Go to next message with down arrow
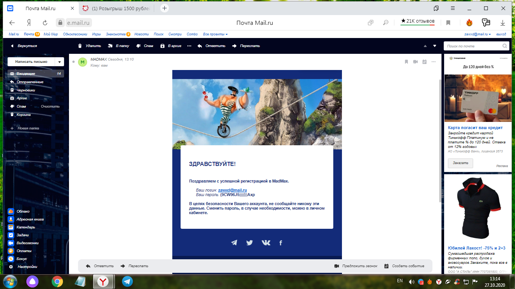Image resolution: width=515 pixels, height=289 pixels. [x=435, y=46]
